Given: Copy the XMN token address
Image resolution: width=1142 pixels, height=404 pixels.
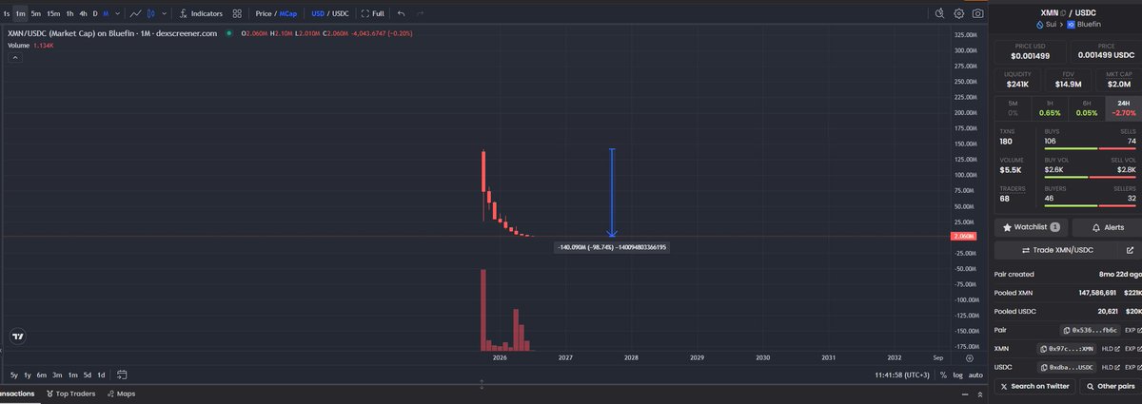Looking at the screenshot, I should point(1067,349).
